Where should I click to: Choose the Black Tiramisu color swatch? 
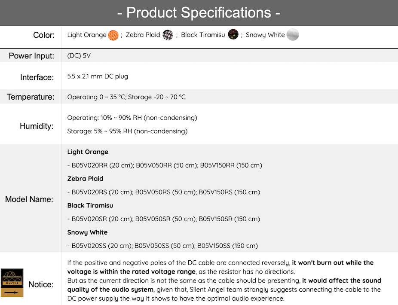click(233, 35)
